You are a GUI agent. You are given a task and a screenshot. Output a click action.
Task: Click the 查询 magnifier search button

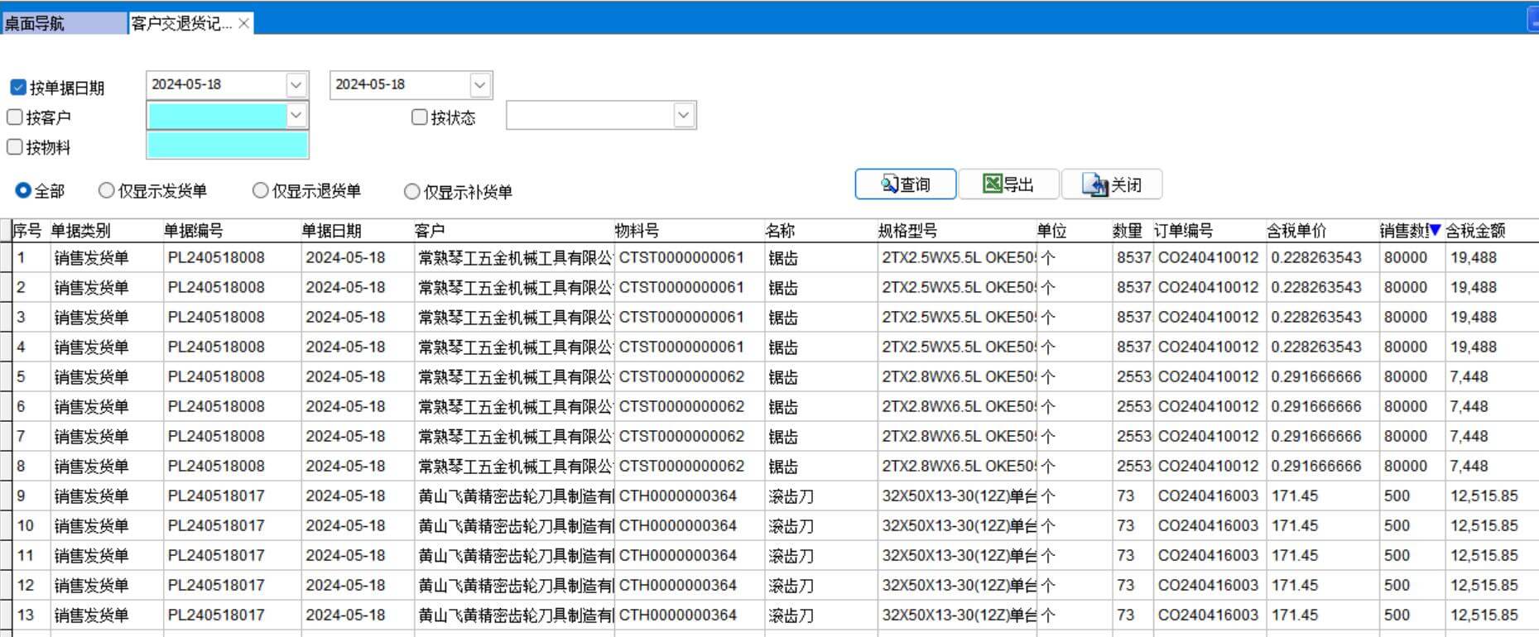coord(905,184)
